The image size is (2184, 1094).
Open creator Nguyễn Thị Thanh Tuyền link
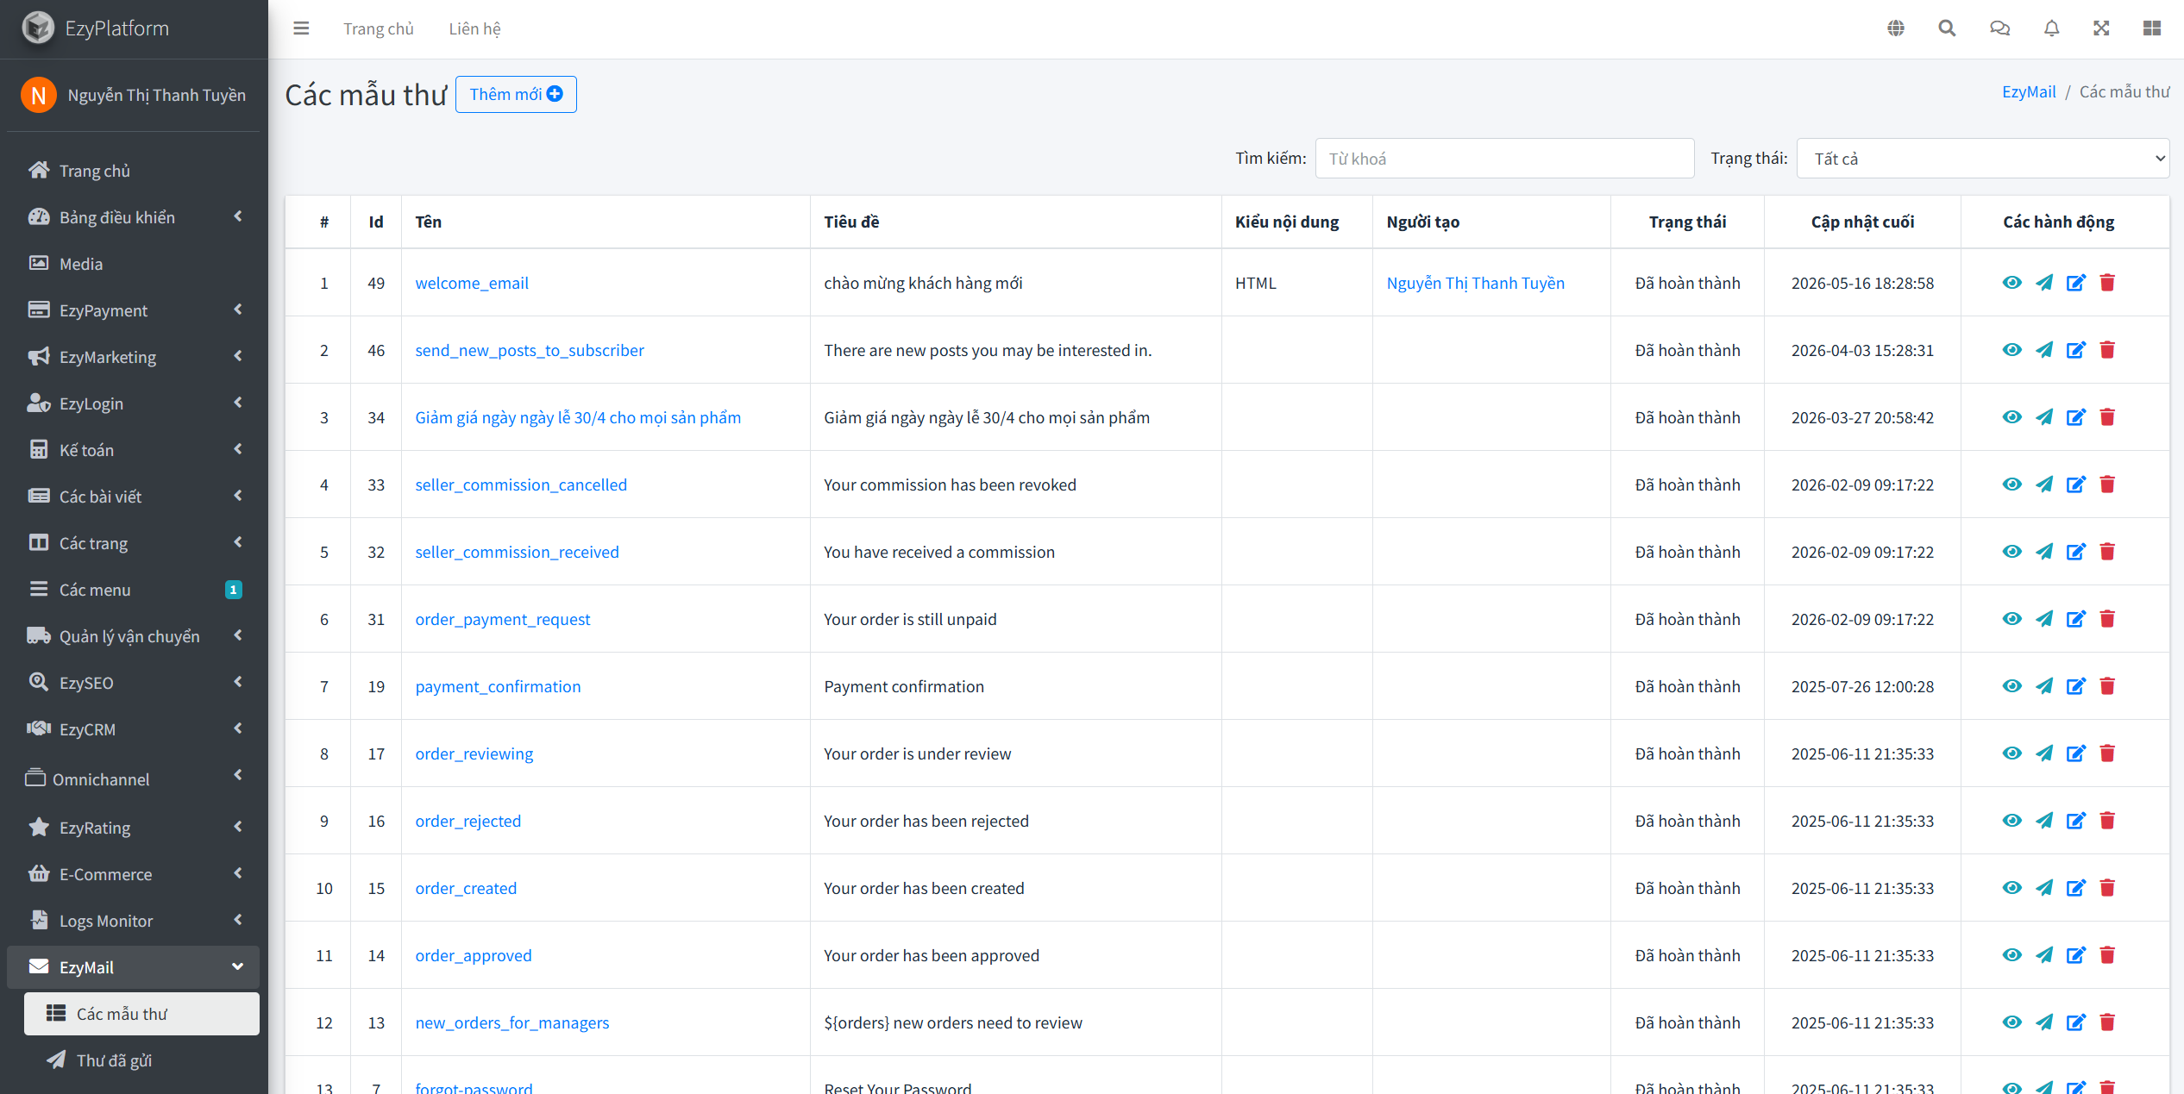1475,283
